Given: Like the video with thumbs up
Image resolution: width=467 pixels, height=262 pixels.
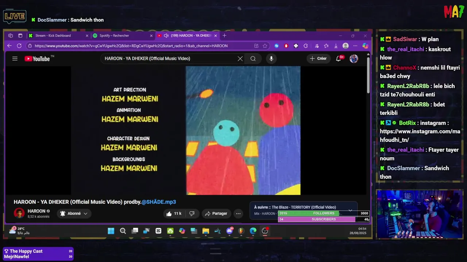Looking at the screenshot, I should pyautogui.click(x=174, y=214).
